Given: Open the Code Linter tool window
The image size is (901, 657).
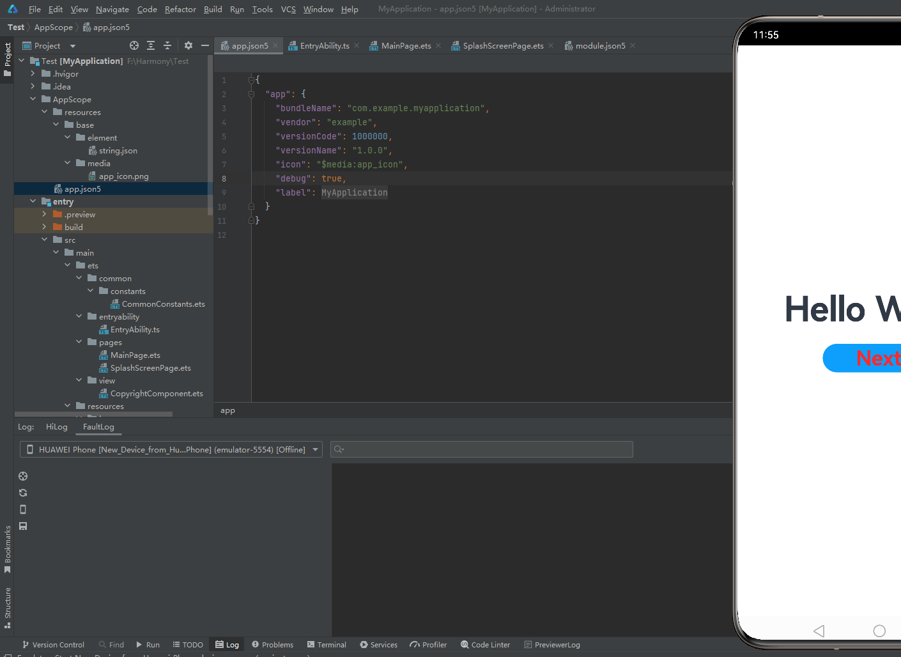Looking at the screenshot, I should 486,645.
